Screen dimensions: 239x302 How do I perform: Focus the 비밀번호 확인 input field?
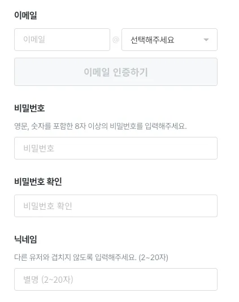[116, 206]
